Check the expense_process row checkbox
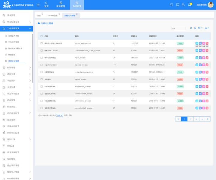Image resolution: width=216 pixels, height=180 pixels. click(41, 65)
